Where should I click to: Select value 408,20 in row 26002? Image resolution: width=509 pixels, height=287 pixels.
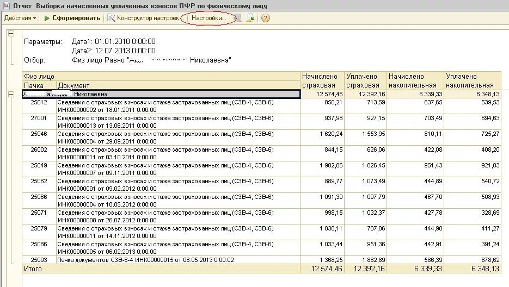point(490,150)
